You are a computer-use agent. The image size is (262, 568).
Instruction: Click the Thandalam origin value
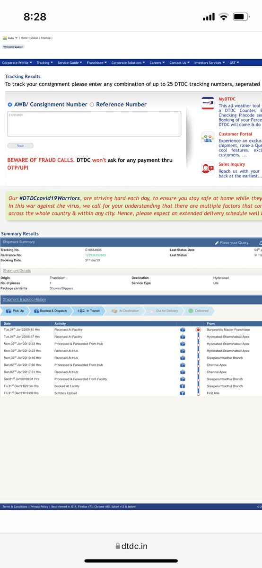[x=58, y=278]
